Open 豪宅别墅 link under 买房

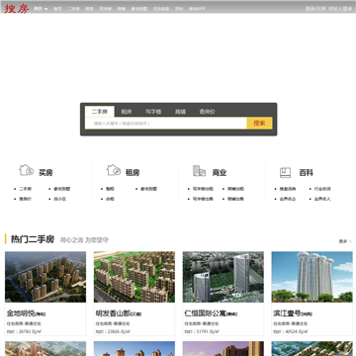(x=62, y=189)
